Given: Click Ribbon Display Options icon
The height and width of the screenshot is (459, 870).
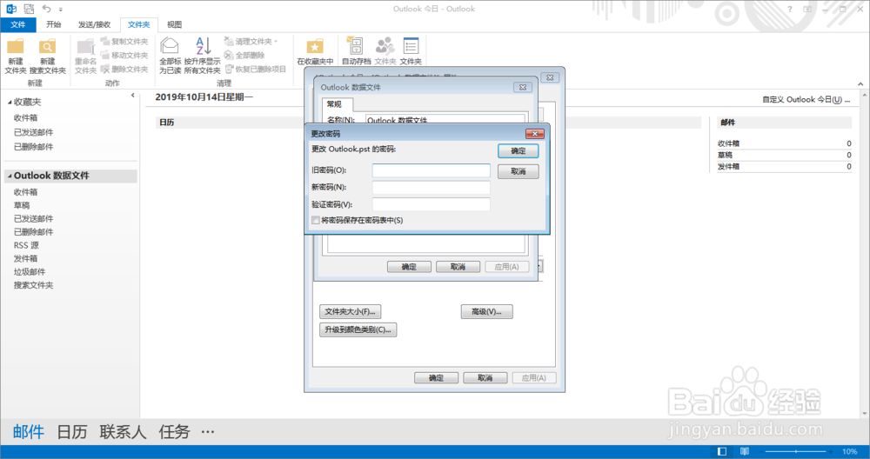Looking at the screenshot, I should click(x=807, y=9).
